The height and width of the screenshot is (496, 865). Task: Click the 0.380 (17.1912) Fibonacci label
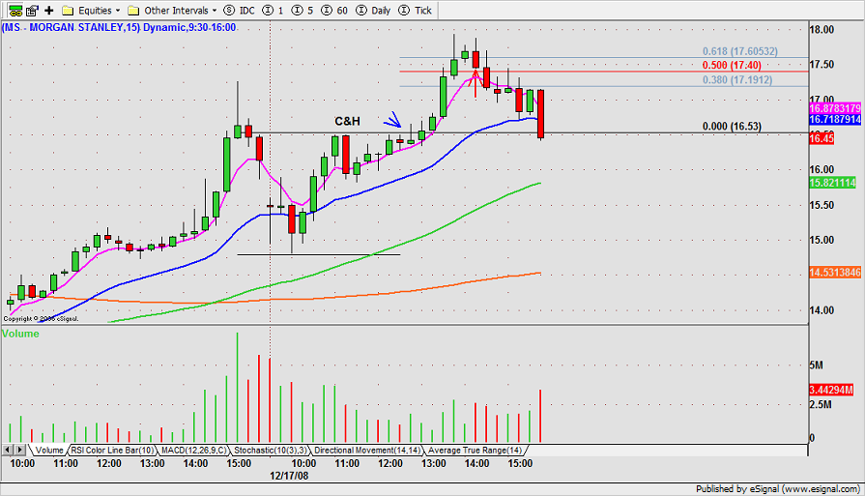click(737, 80)
